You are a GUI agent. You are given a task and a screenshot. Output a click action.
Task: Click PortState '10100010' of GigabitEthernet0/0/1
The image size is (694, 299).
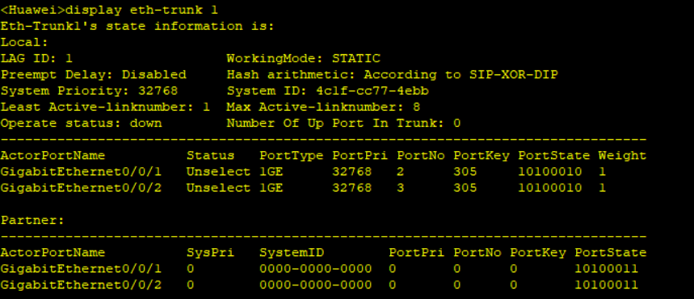click(x=550, y=172)
